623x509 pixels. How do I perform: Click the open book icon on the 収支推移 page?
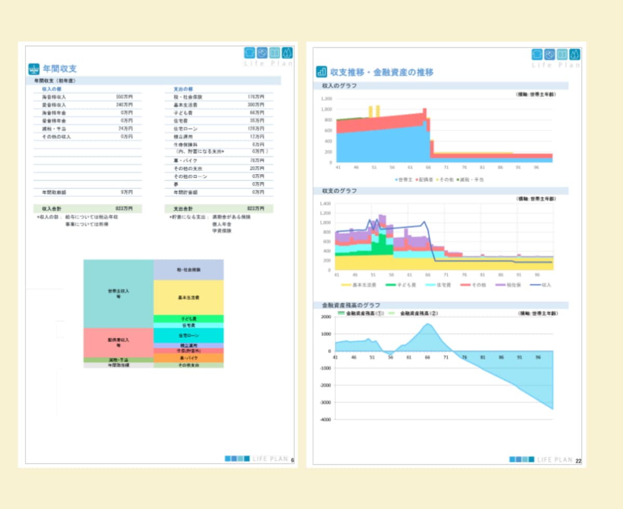coord(562,55)
